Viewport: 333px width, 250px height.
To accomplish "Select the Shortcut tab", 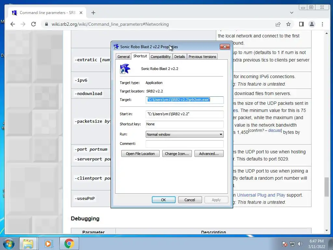I will [140, 56].
